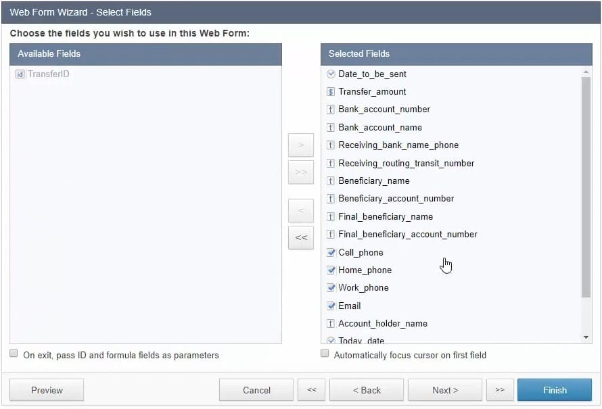Image resolution: width=602 pixels, height=409 pixels.
Task: Click the Bank_account_number text field icon
Action: tap(331, 110)
